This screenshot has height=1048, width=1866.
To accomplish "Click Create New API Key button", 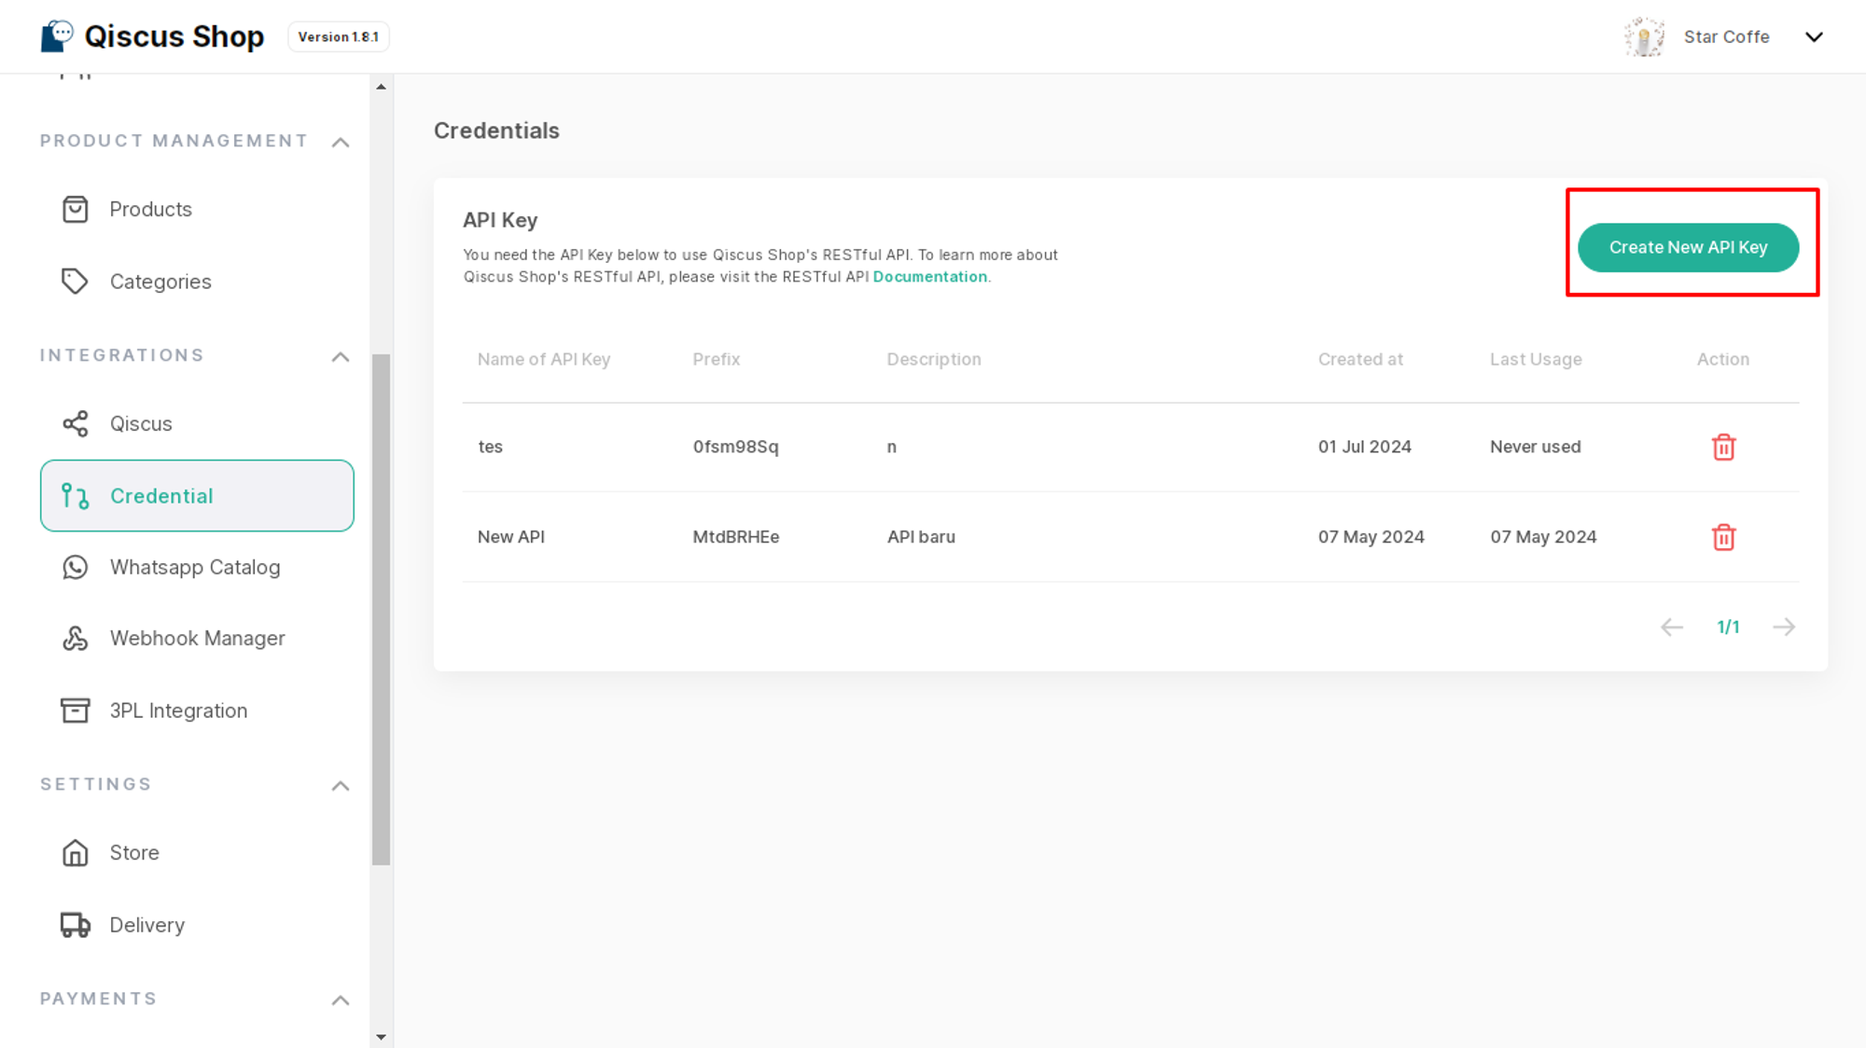I will [x=1688, y=247].
